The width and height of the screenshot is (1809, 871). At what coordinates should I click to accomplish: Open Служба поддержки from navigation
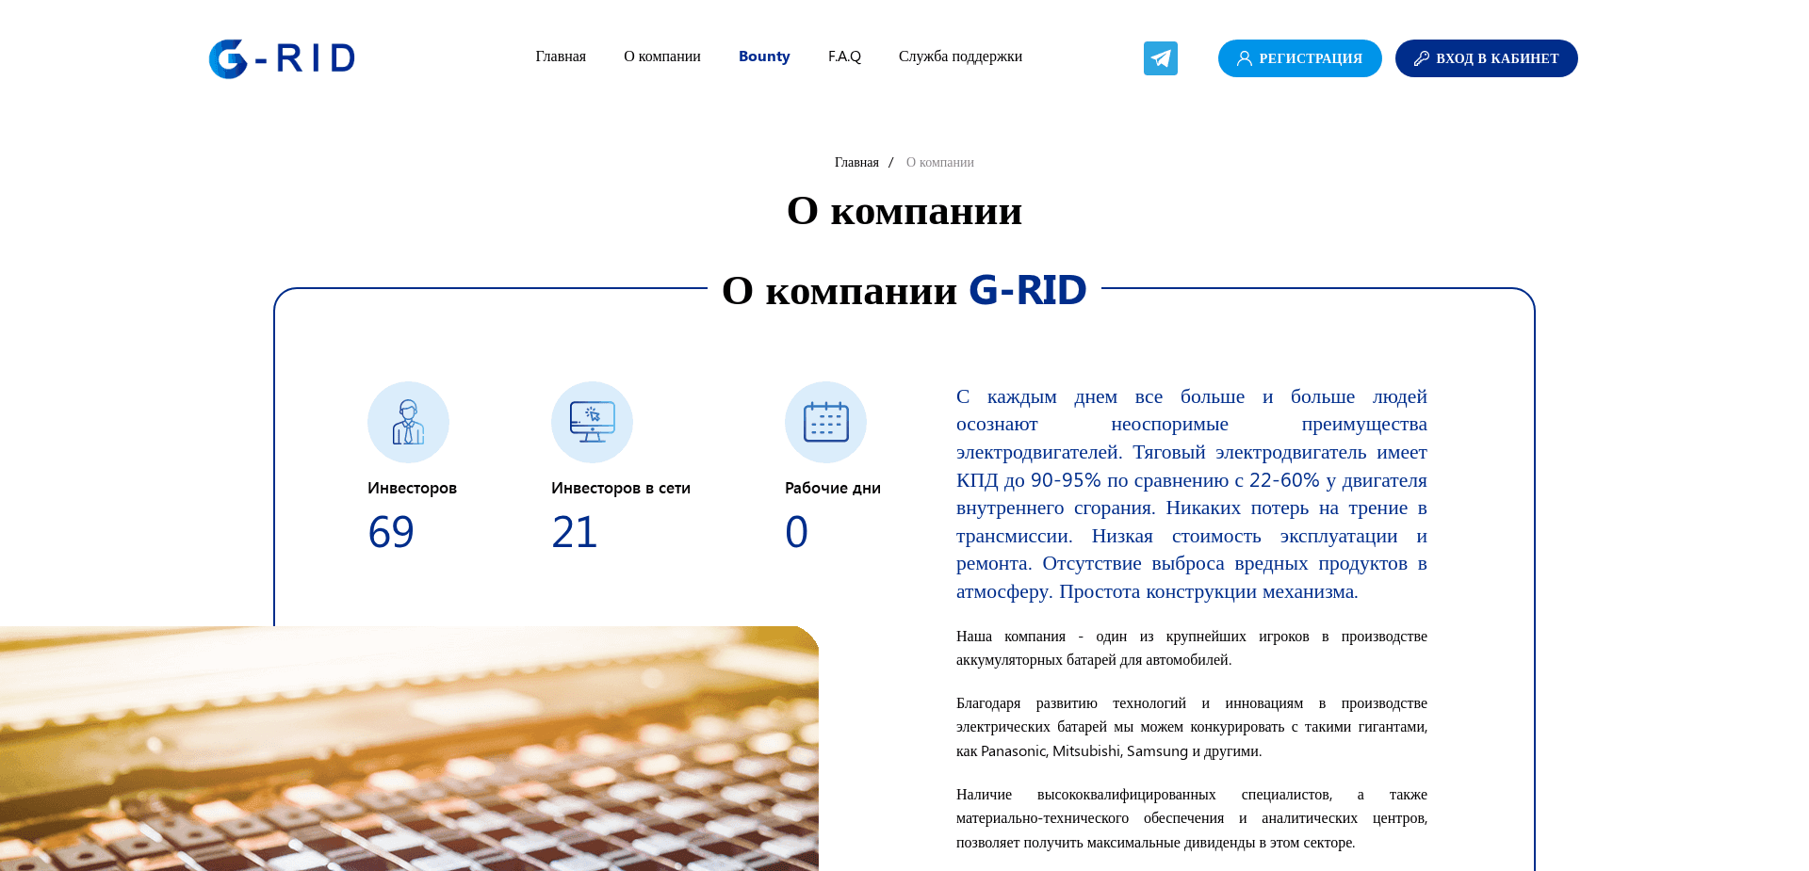coord(961,56)
